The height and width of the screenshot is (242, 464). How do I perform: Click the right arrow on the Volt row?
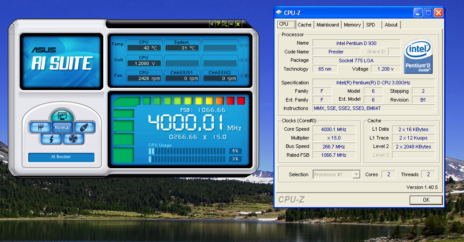click(x=246, y=60)
